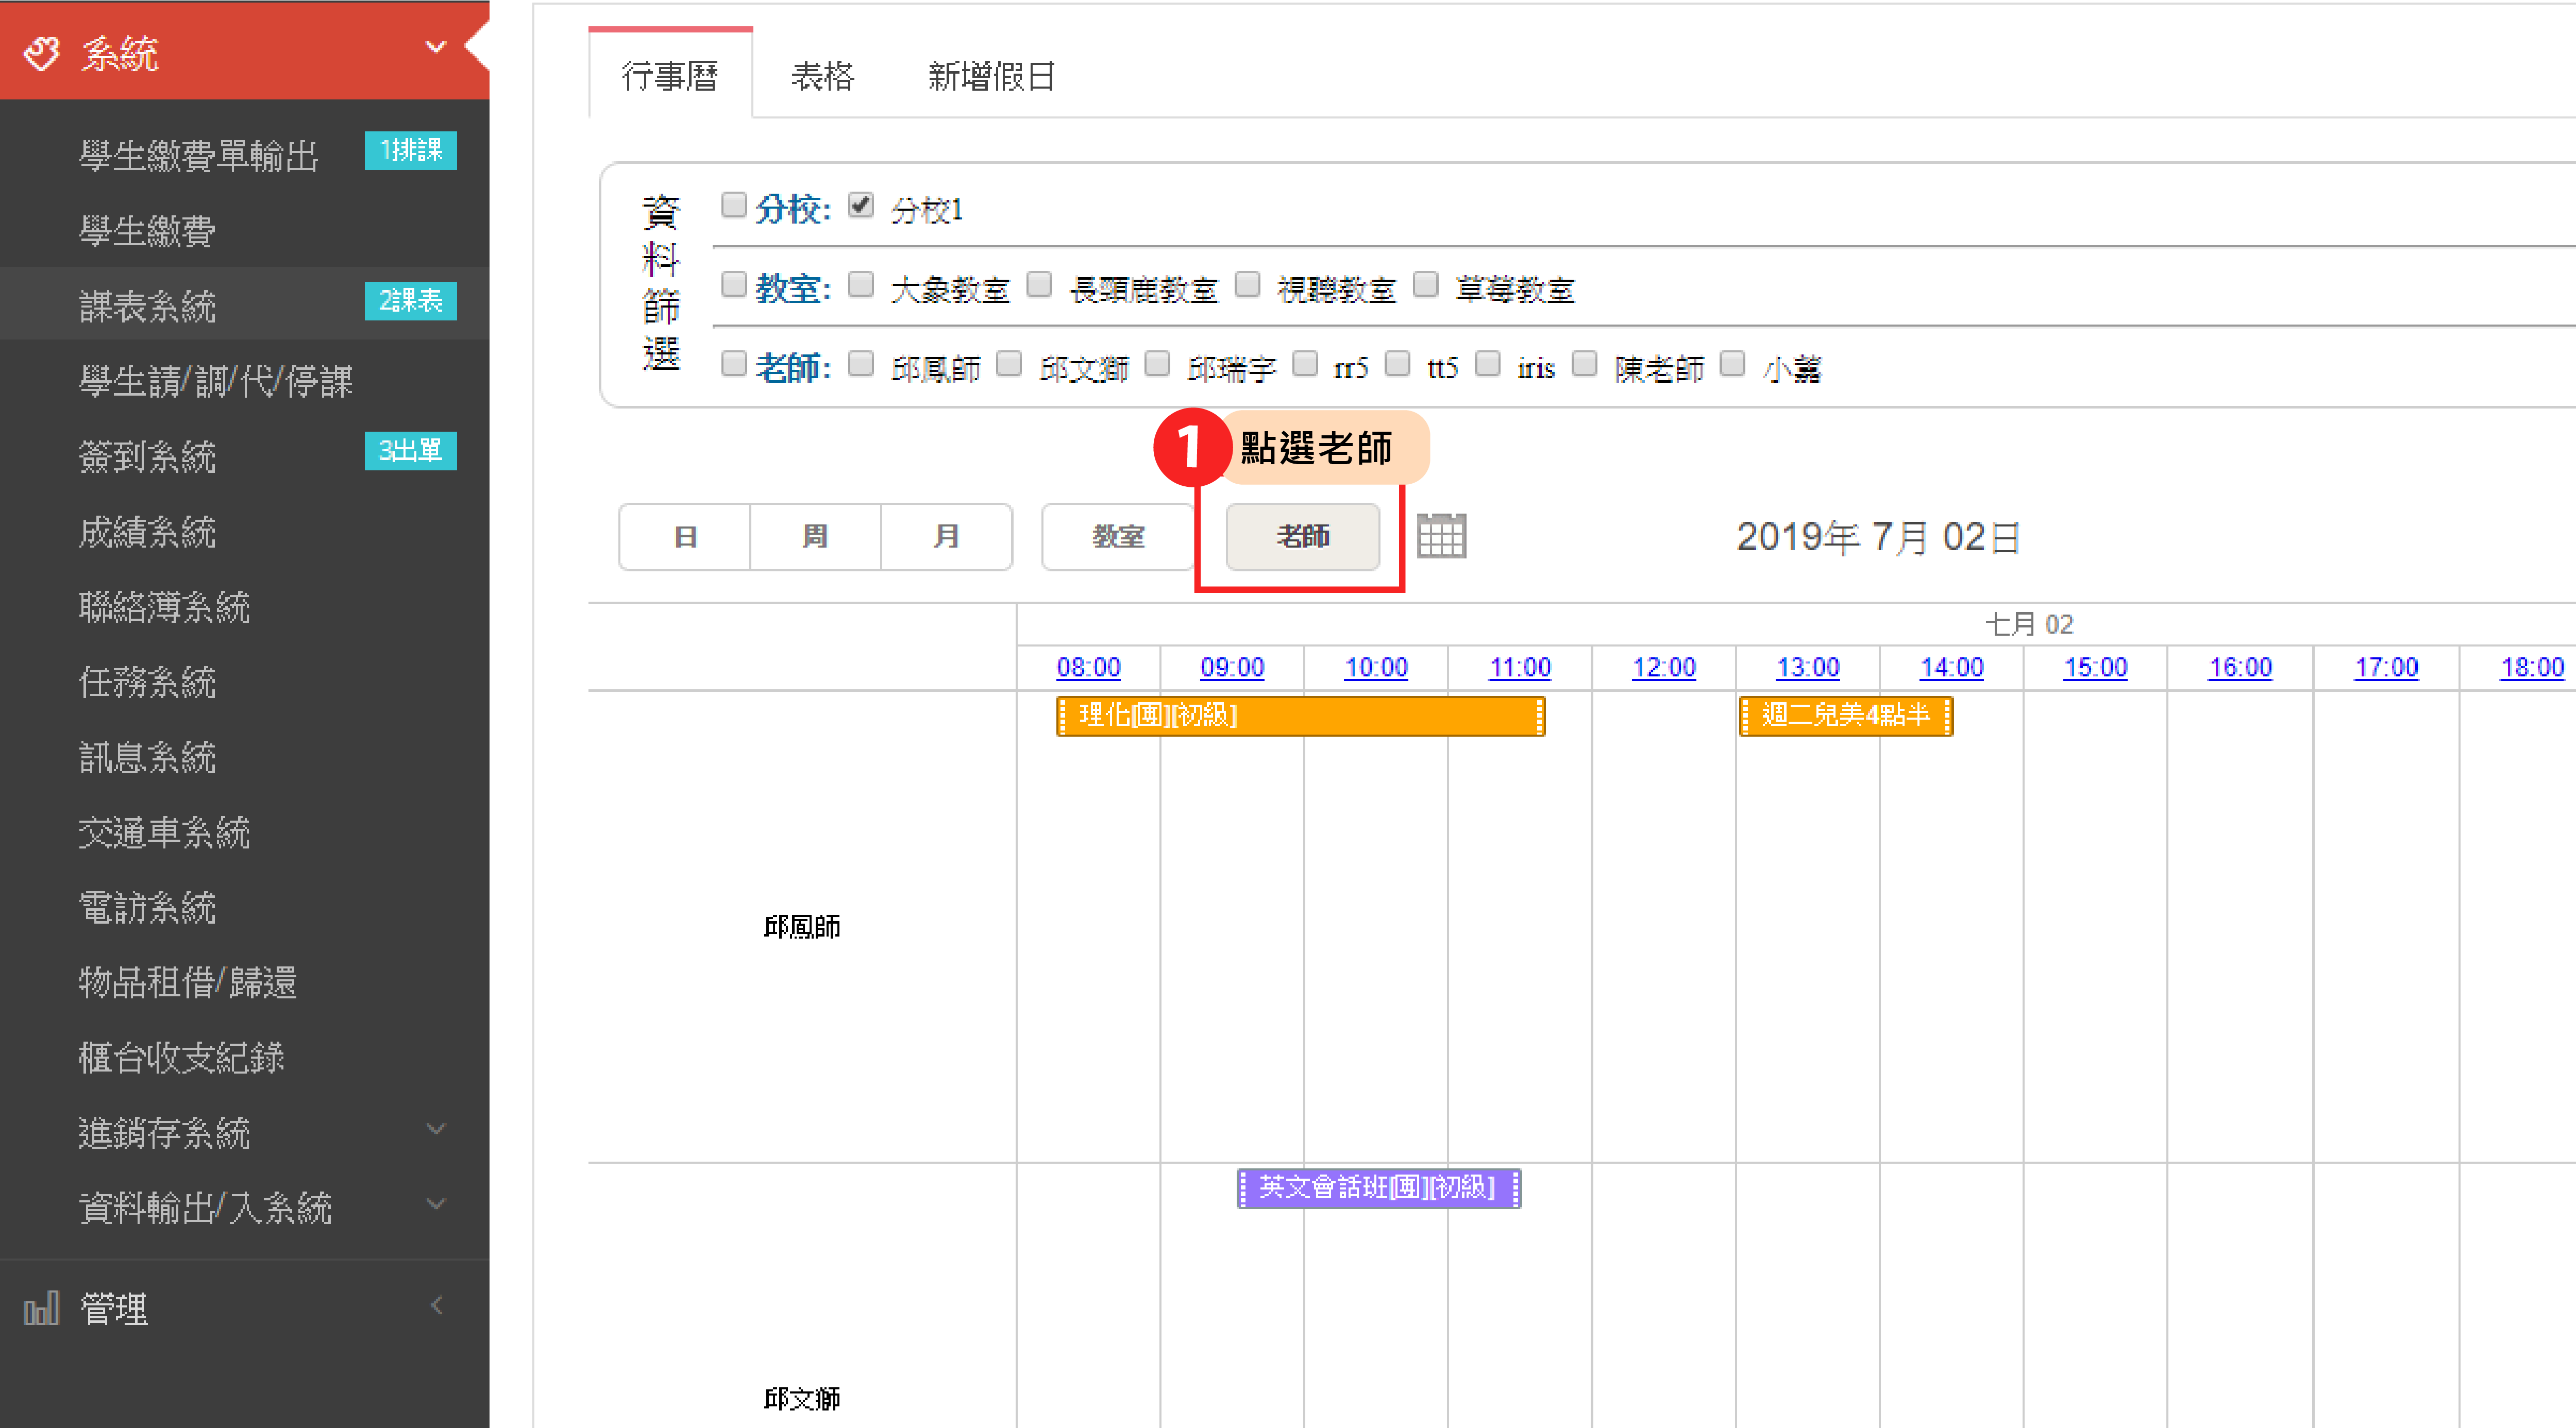Click the 13:00 time link
The image size is (2576, 1428).
pyautogui.click(x=1807, y=667)
